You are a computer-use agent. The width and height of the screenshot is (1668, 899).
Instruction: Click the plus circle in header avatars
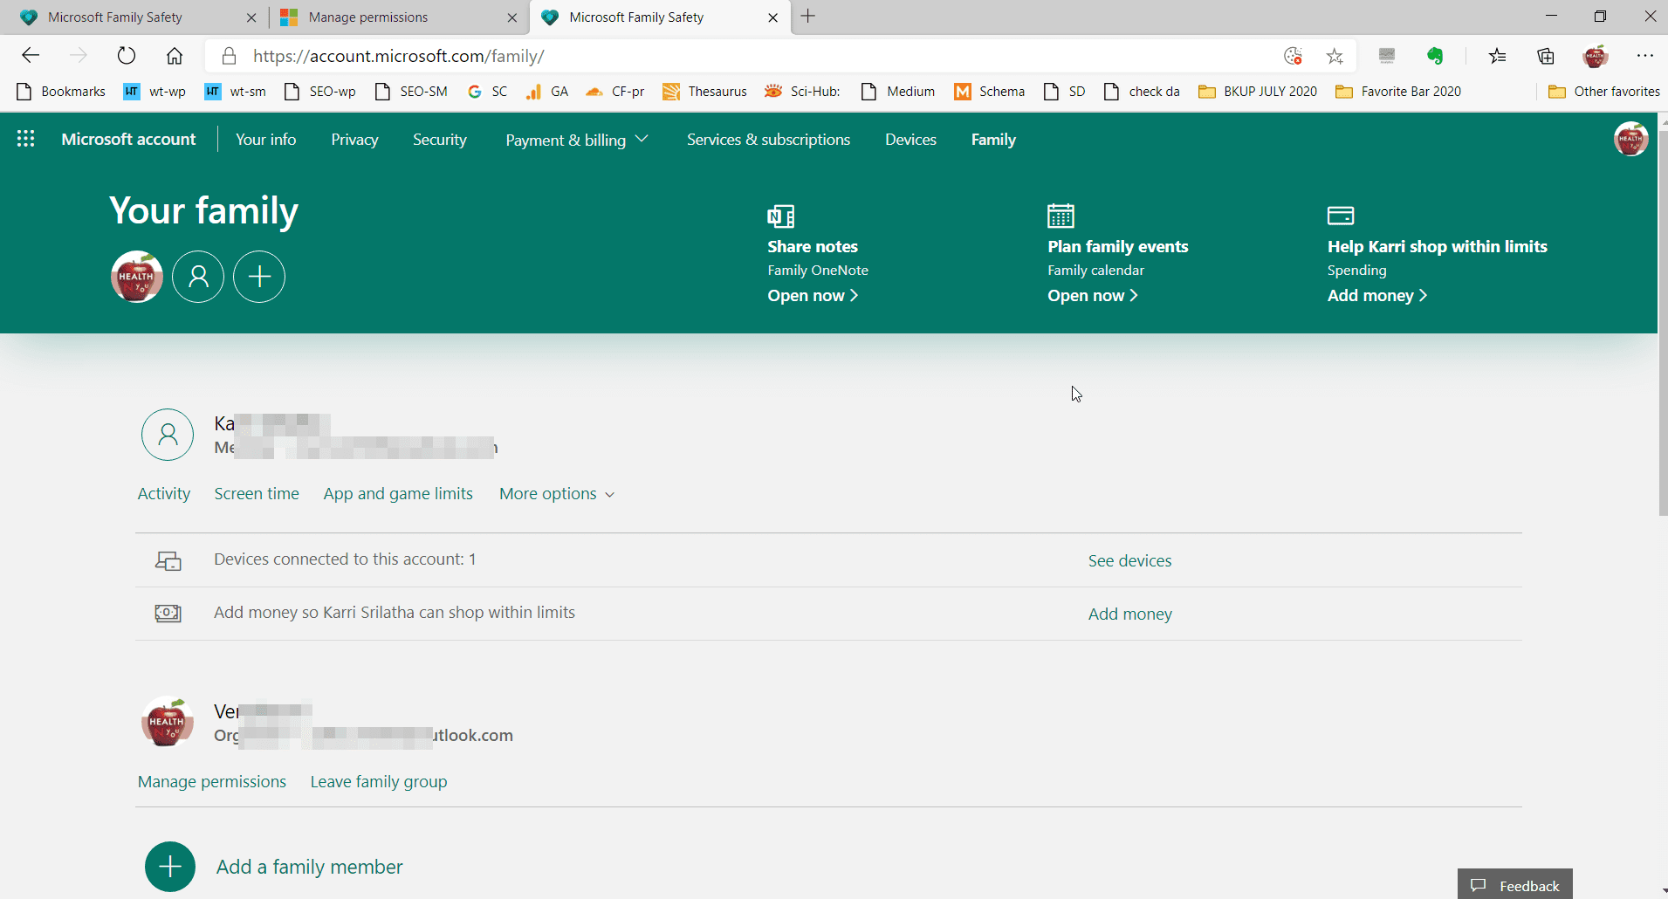click(x=259, y=277)
